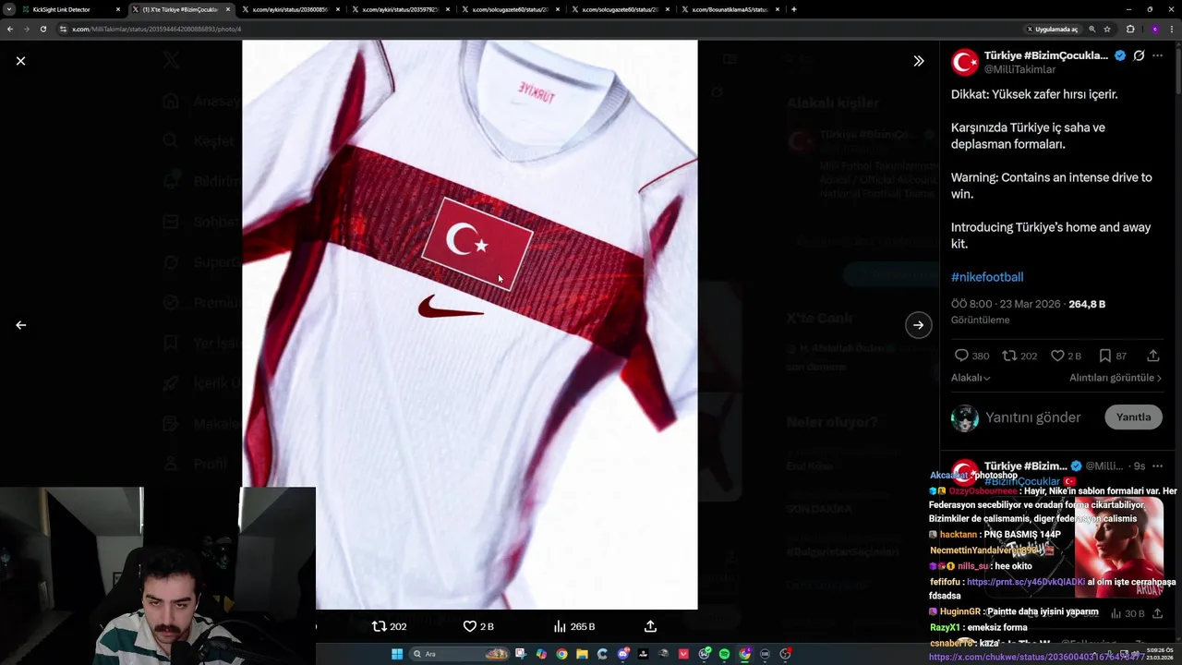Click the jersey photo
1182x665 pixels.
pos(470,324)
